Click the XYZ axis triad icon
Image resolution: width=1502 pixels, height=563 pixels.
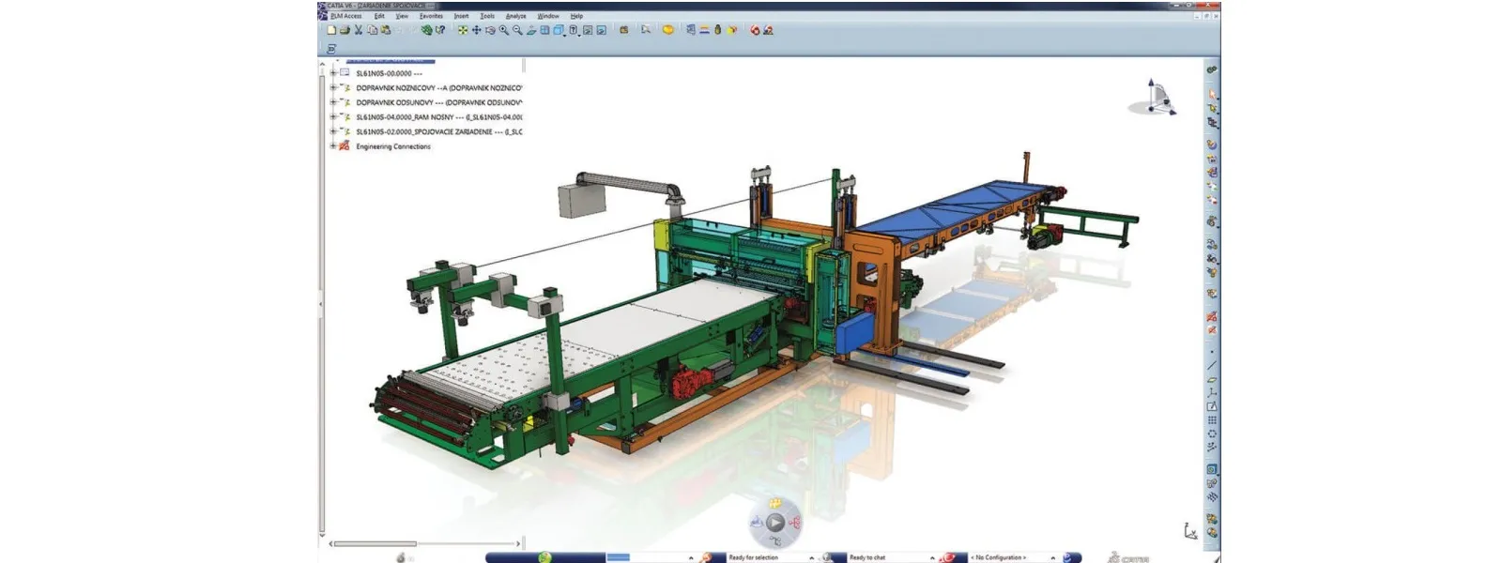(1190, 531)
